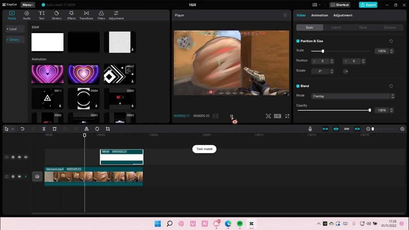Open the Transitions panel
Screen dimensions: 409x230
click(86, 15)
